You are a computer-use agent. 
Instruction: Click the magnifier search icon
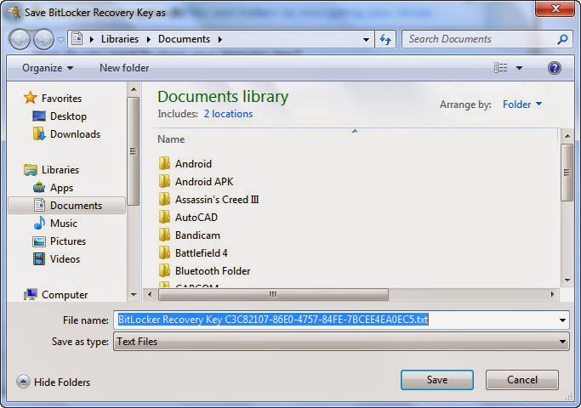pyautogui.click(x=563, y=39)
